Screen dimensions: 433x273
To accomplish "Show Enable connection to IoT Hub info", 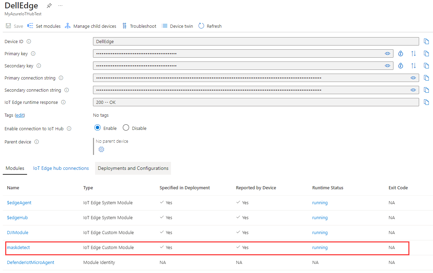I will pyautogui.click(x=69, y=129).
